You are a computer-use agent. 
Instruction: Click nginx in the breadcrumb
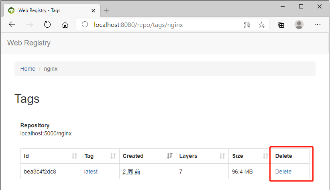coord(51,69)
